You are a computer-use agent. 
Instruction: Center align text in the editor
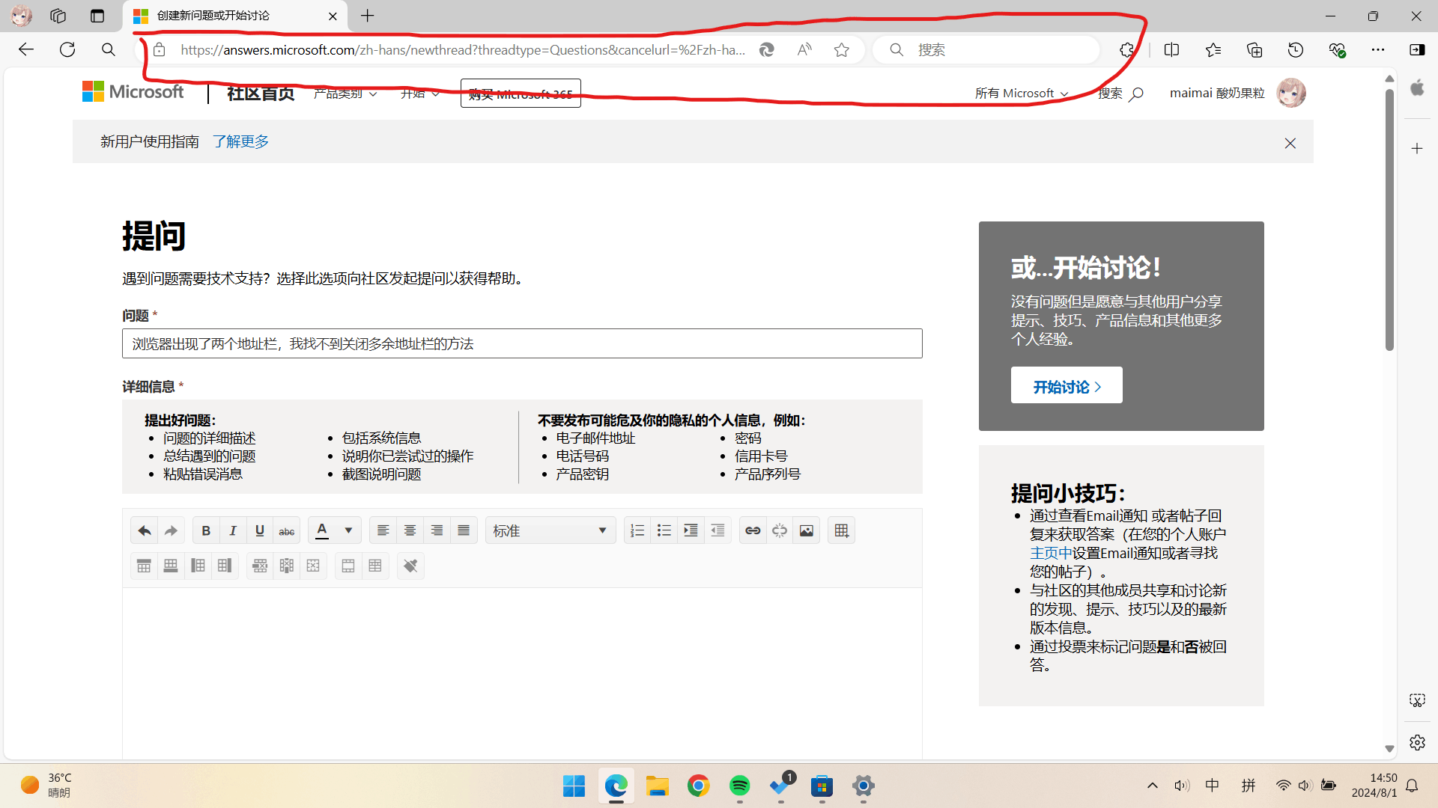tap(410, 530)
